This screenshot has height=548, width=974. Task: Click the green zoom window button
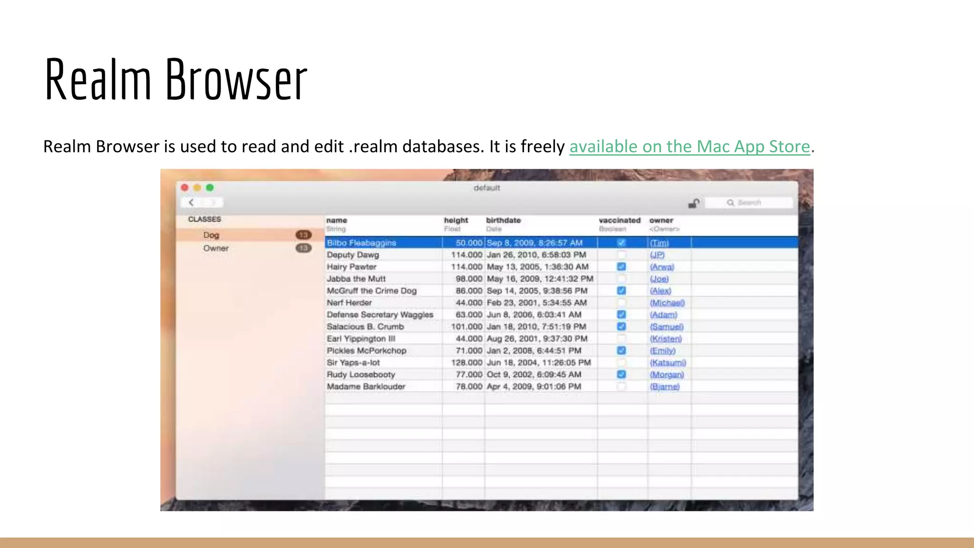coord(210,187)
